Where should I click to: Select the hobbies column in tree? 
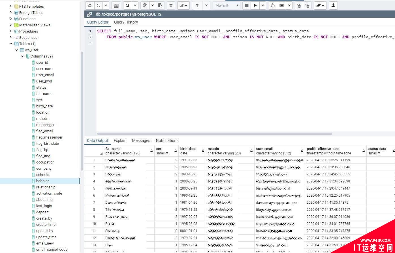pos(43,181)
